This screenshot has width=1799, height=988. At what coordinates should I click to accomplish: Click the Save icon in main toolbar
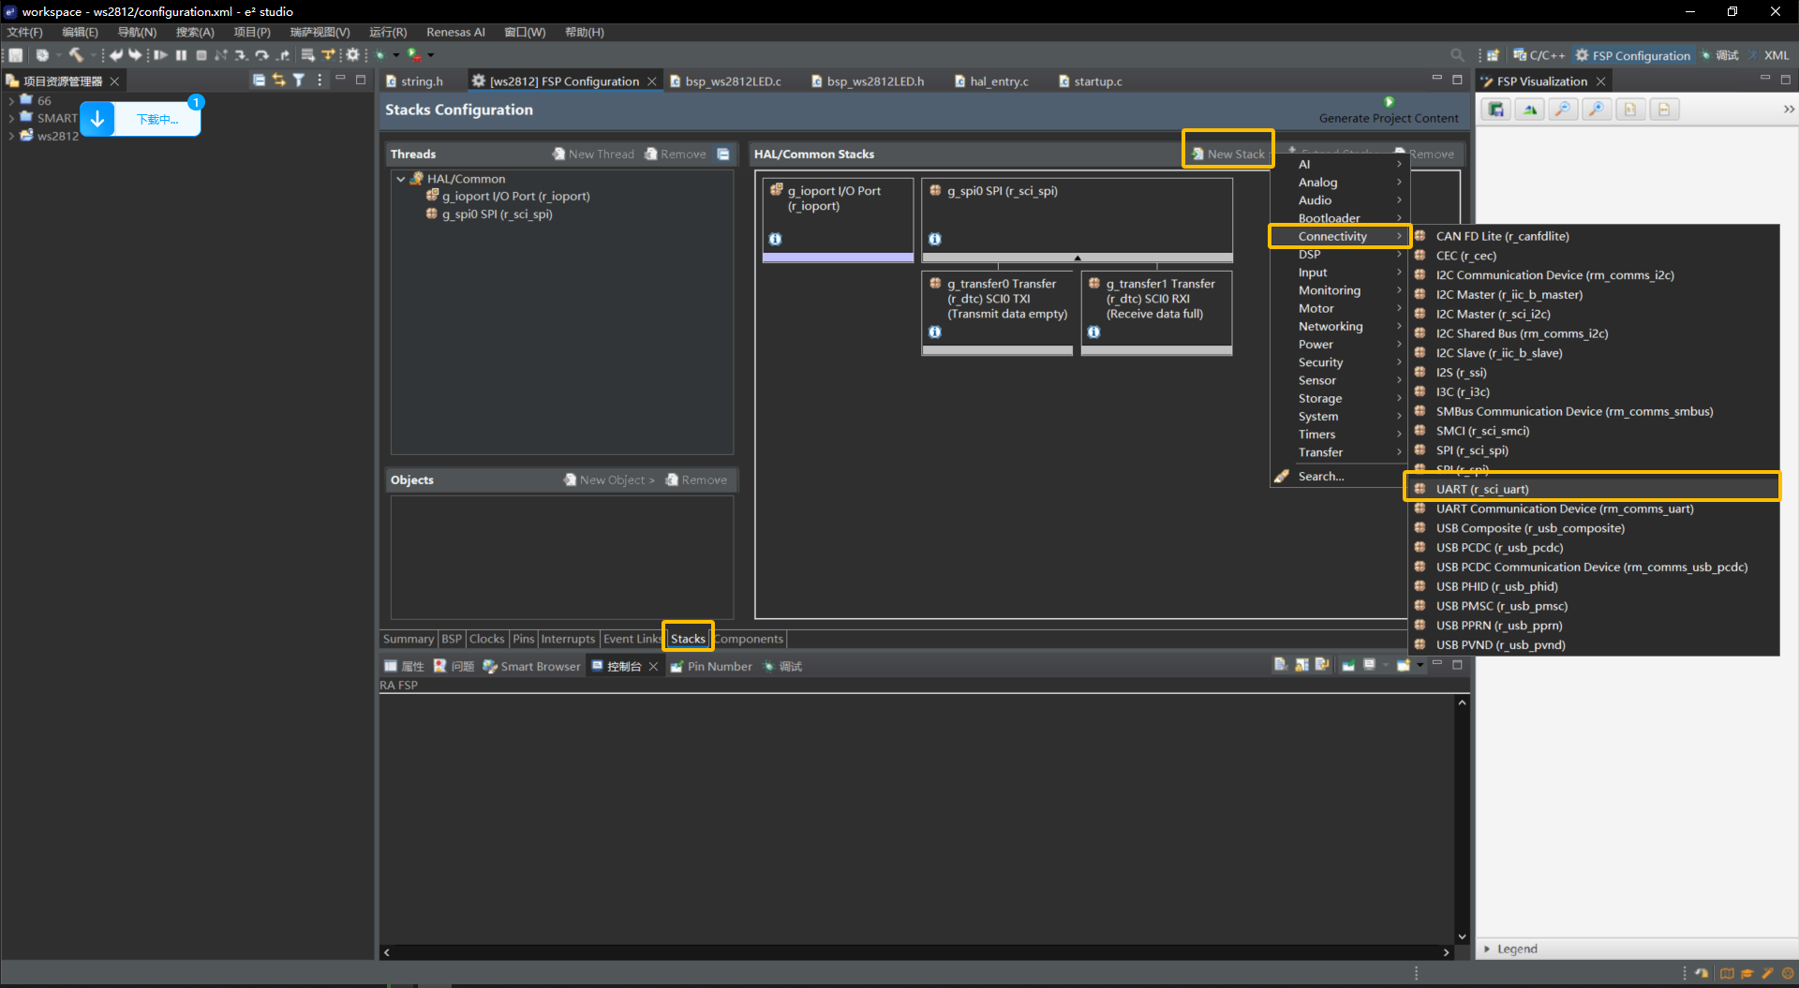coord(15,55)
